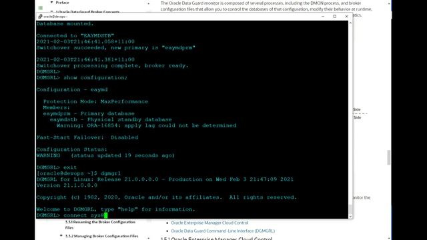Select the Preface item in documentation tree
Screen dimensions: 427x240
coord(62,3)
